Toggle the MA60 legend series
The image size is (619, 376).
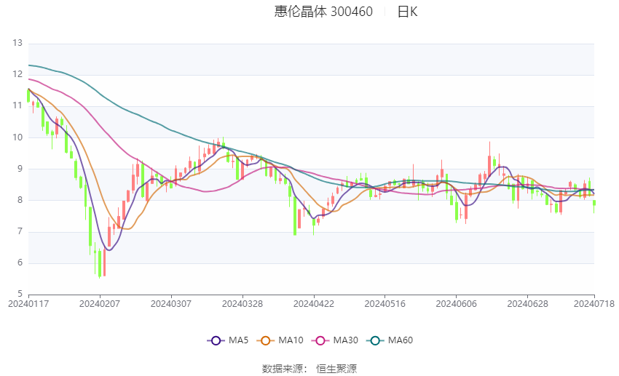coord(390,340)
